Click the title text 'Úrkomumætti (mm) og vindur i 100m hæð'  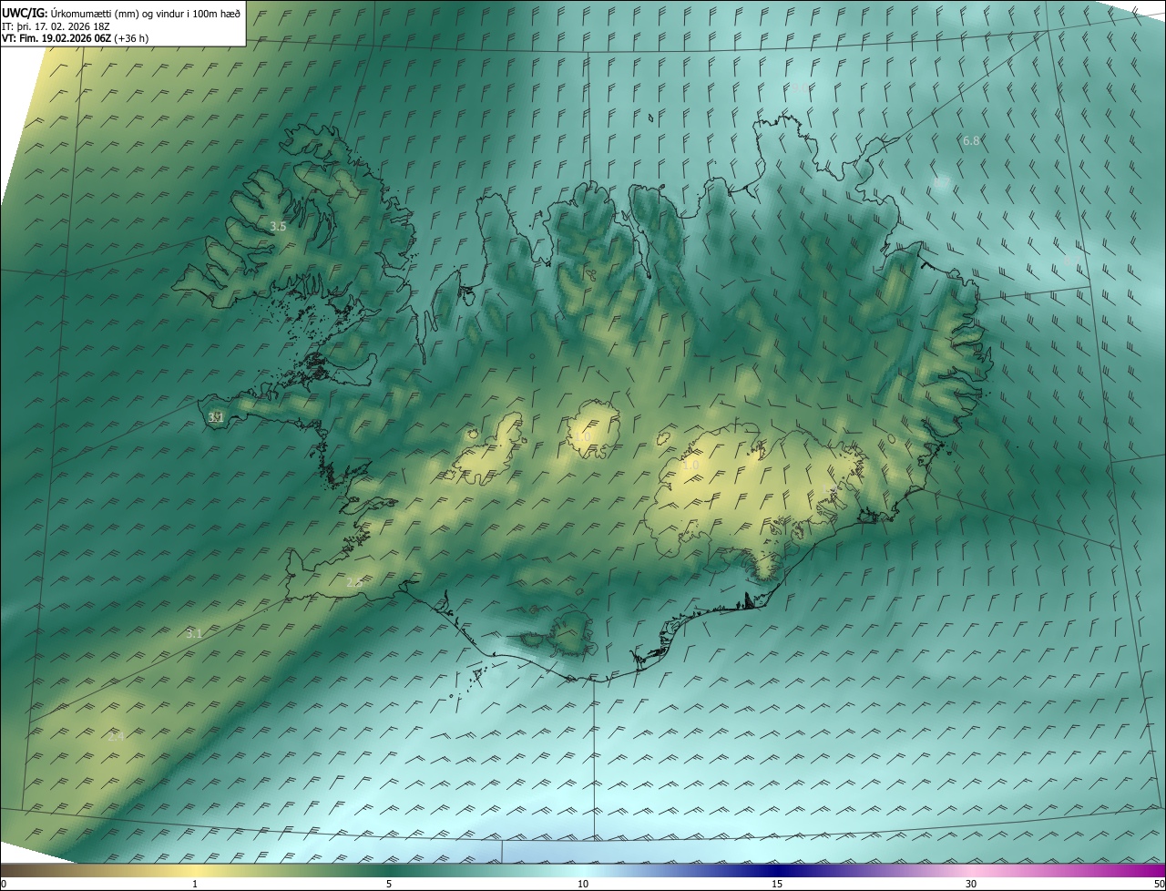pos(146,13)
